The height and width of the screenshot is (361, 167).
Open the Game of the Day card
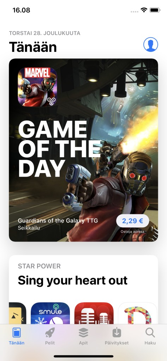[83, 150]
